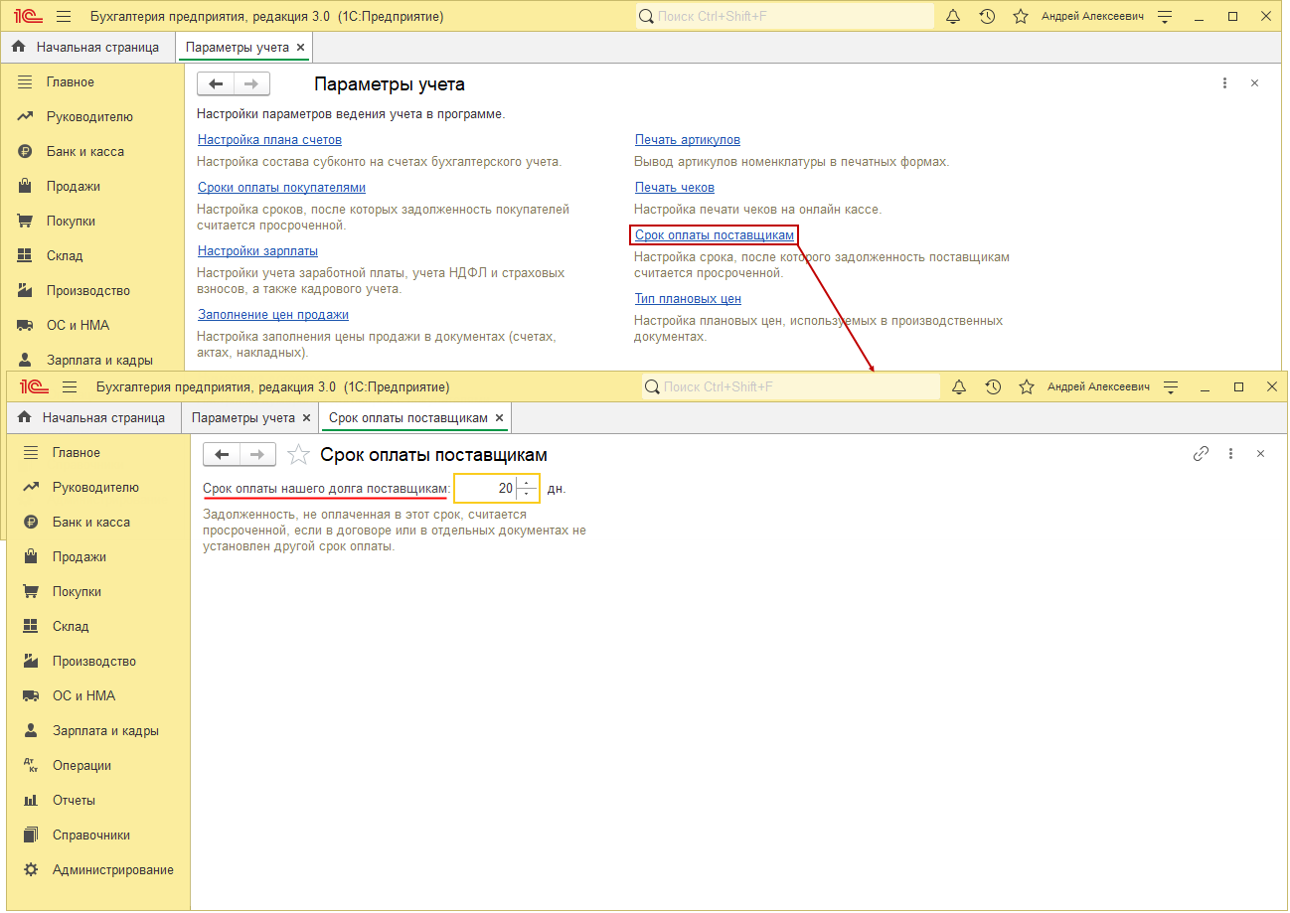The height and width of the screenshot is (913, 1290).
Task: Open favorites star in front window title bar
Action: click(1027, 386)
